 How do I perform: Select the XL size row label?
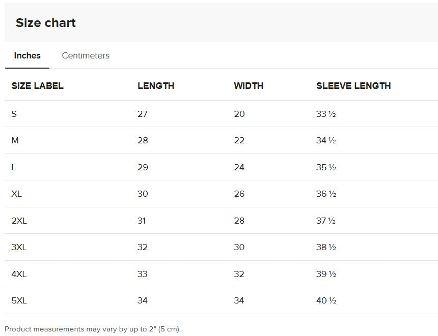(x=17, y=194)
